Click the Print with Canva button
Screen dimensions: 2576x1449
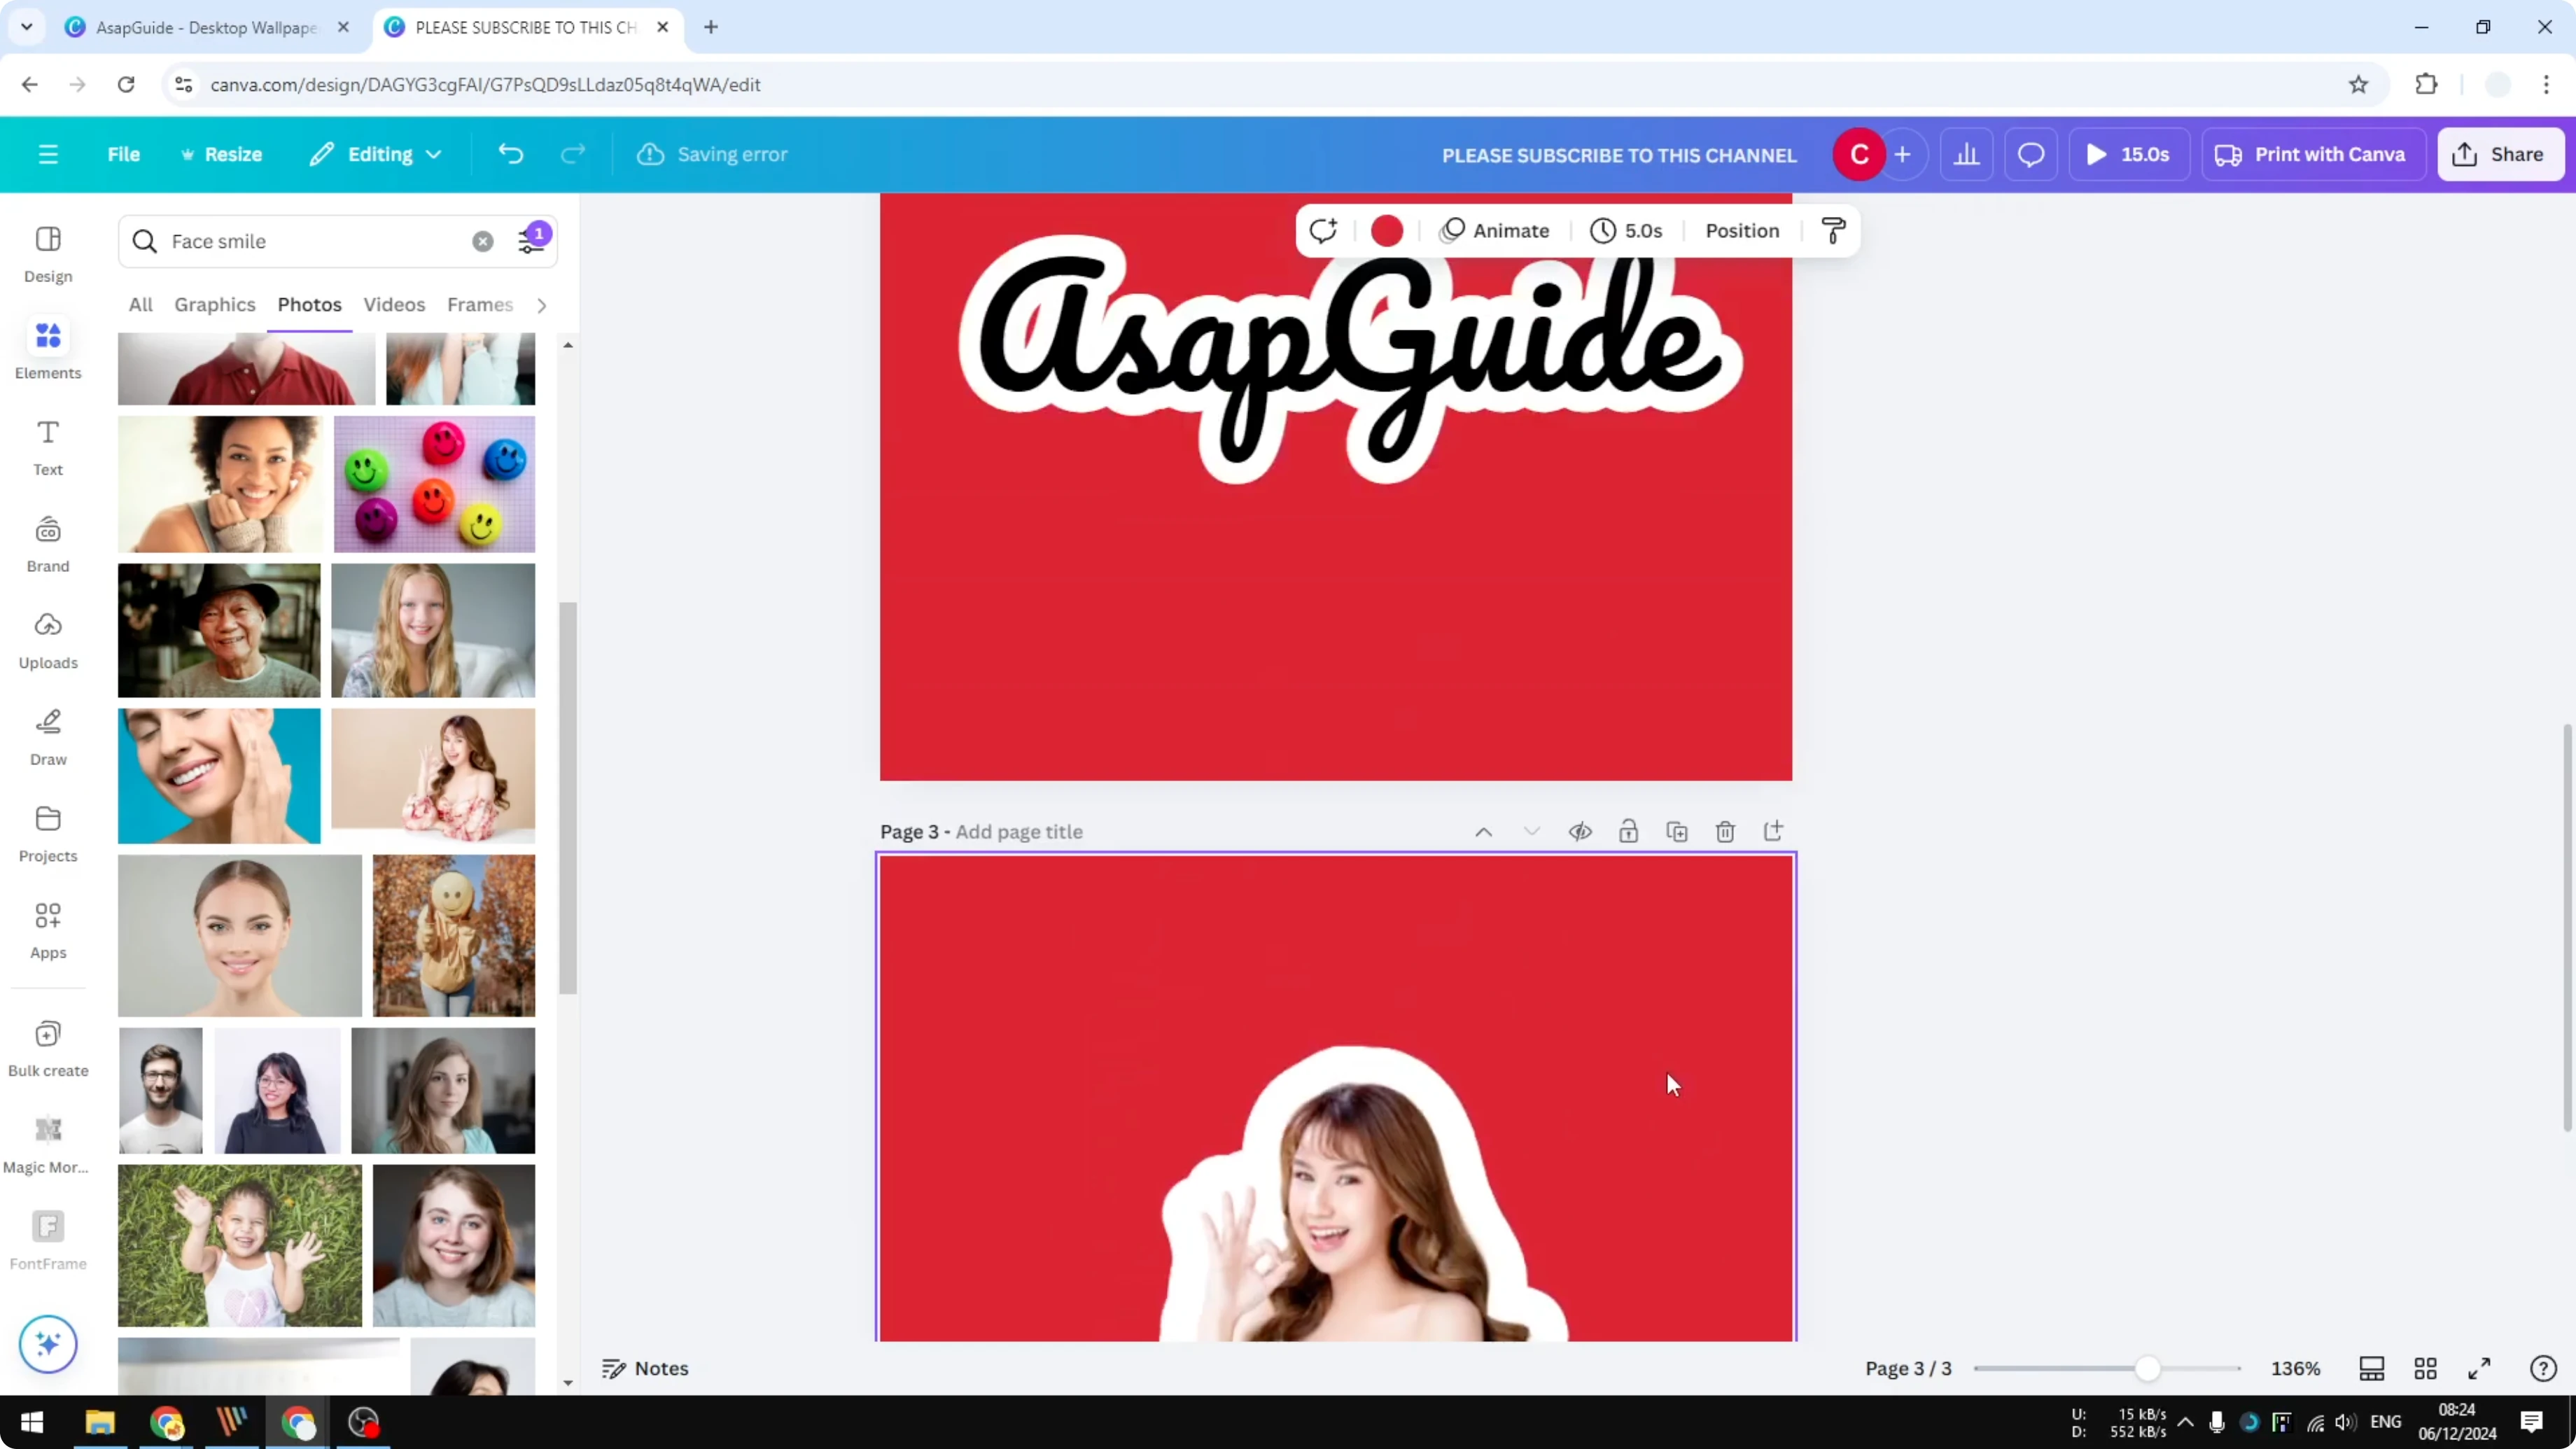point(2312,154)
